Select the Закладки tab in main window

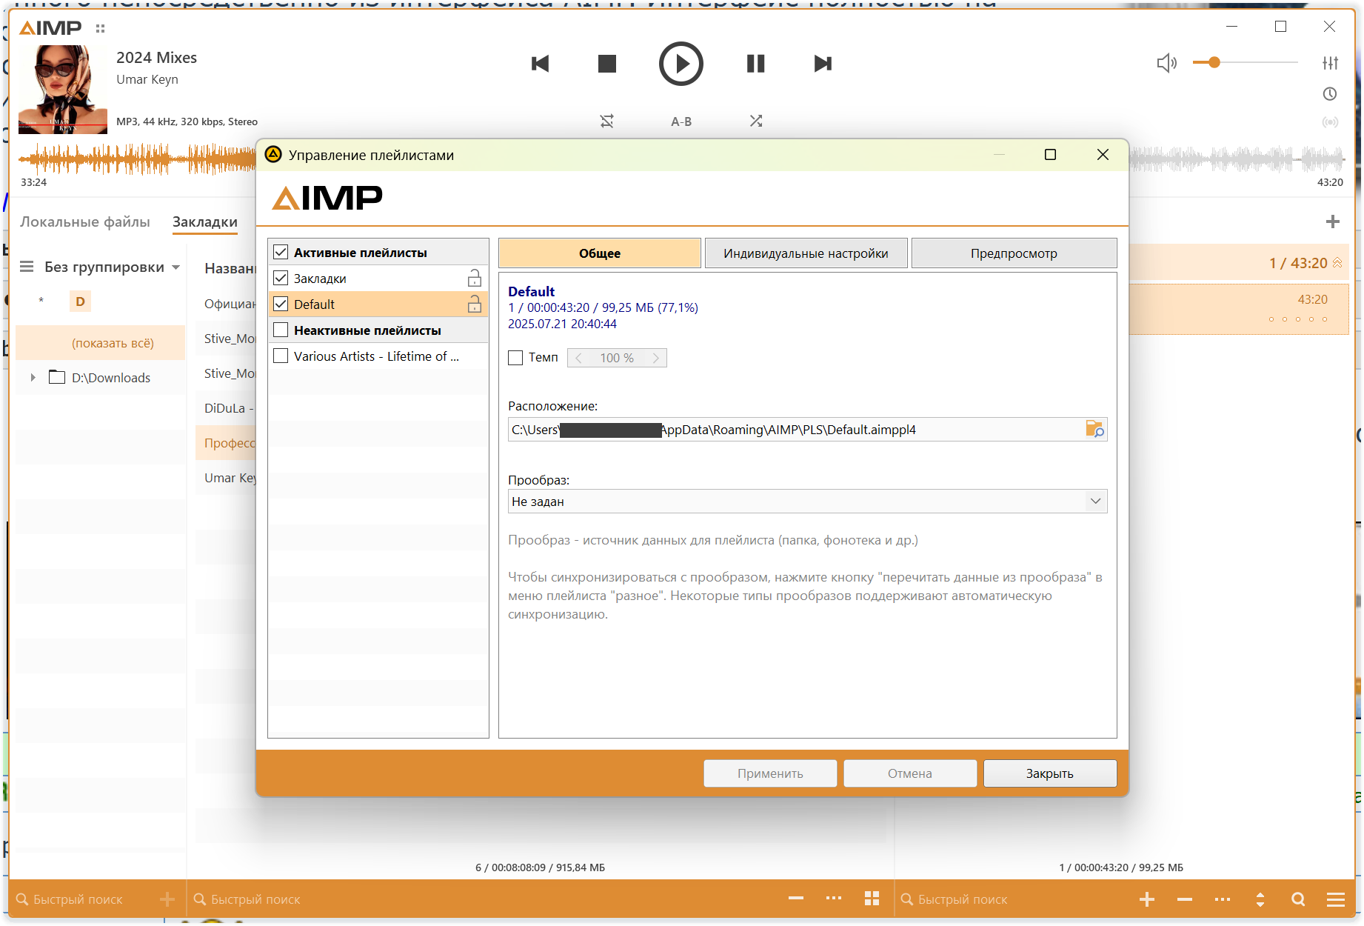(205, 221)
